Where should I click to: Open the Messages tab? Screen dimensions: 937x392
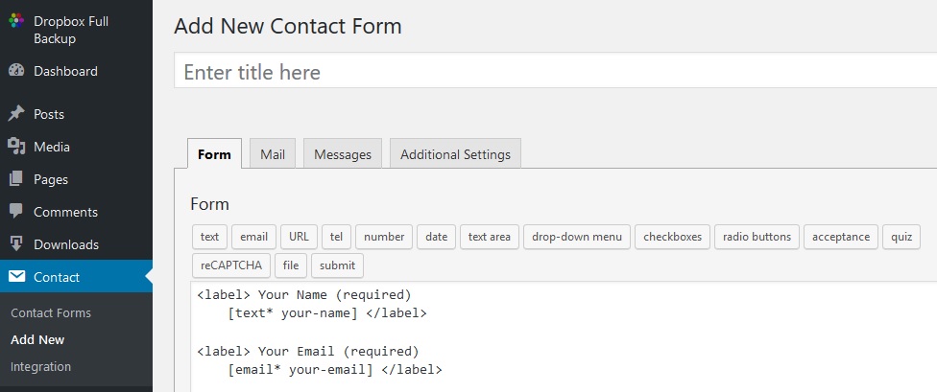[343, 154]
